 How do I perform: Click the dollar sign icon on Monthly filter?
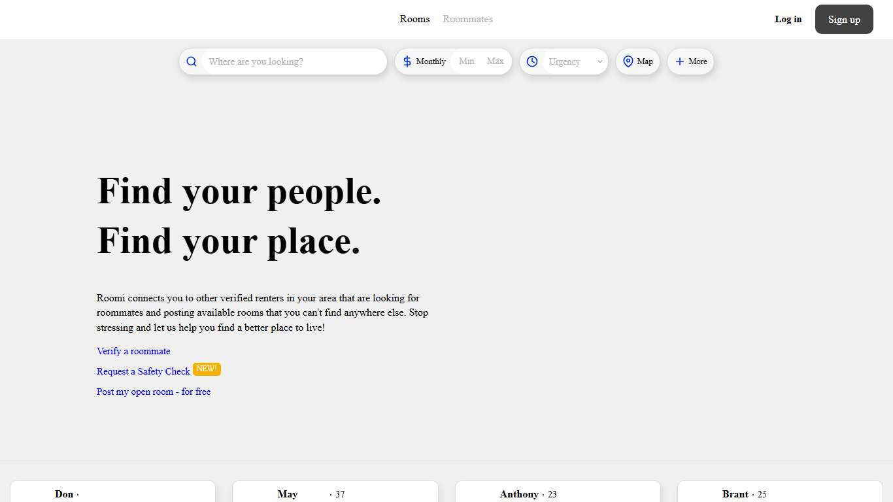[x=406, y=61]
